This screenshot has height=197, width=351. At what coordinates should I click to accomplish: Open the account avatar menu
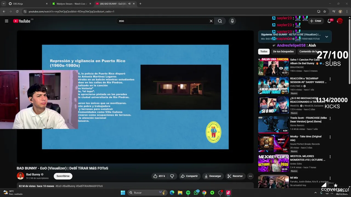340,21
